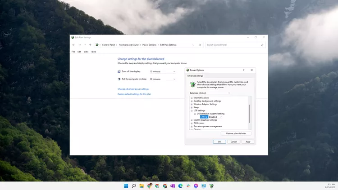Expand the PCI Express node

click(x=192, y=124)
